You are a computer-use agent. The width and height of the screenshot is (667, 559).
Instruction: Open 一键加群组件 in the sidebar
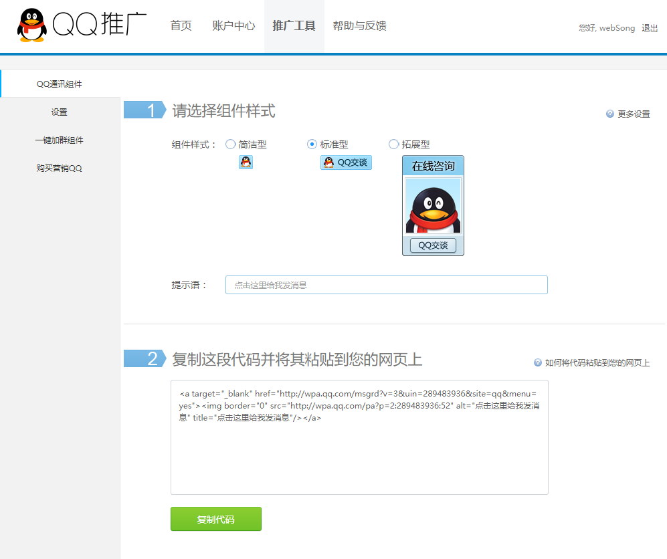pos(60,140)
